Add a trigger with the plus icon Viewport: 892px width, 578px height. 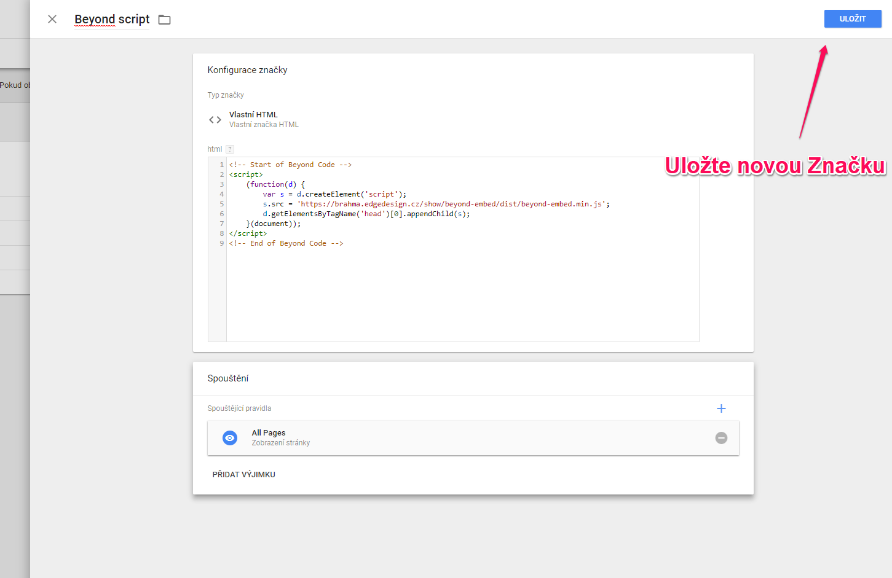tap(721, 408)
